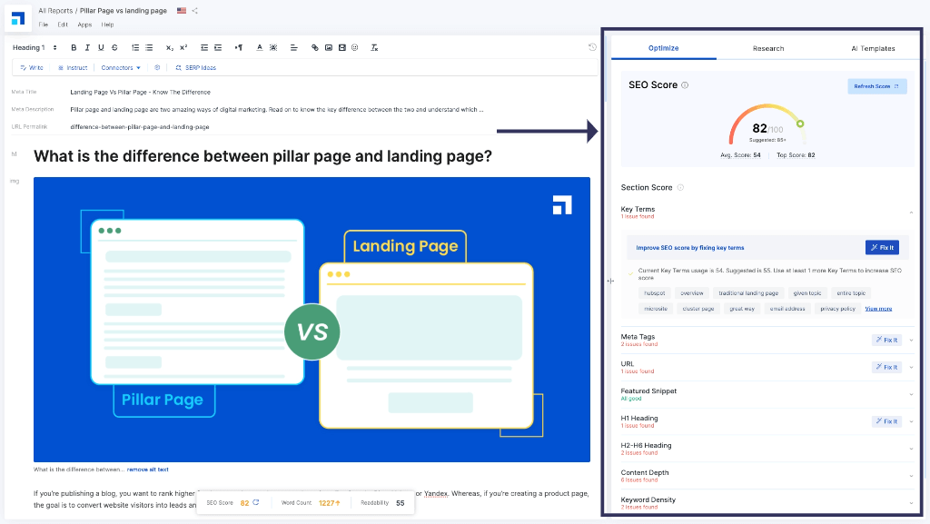
Task: Expand the Content Depth section
Action: (911, 476)
